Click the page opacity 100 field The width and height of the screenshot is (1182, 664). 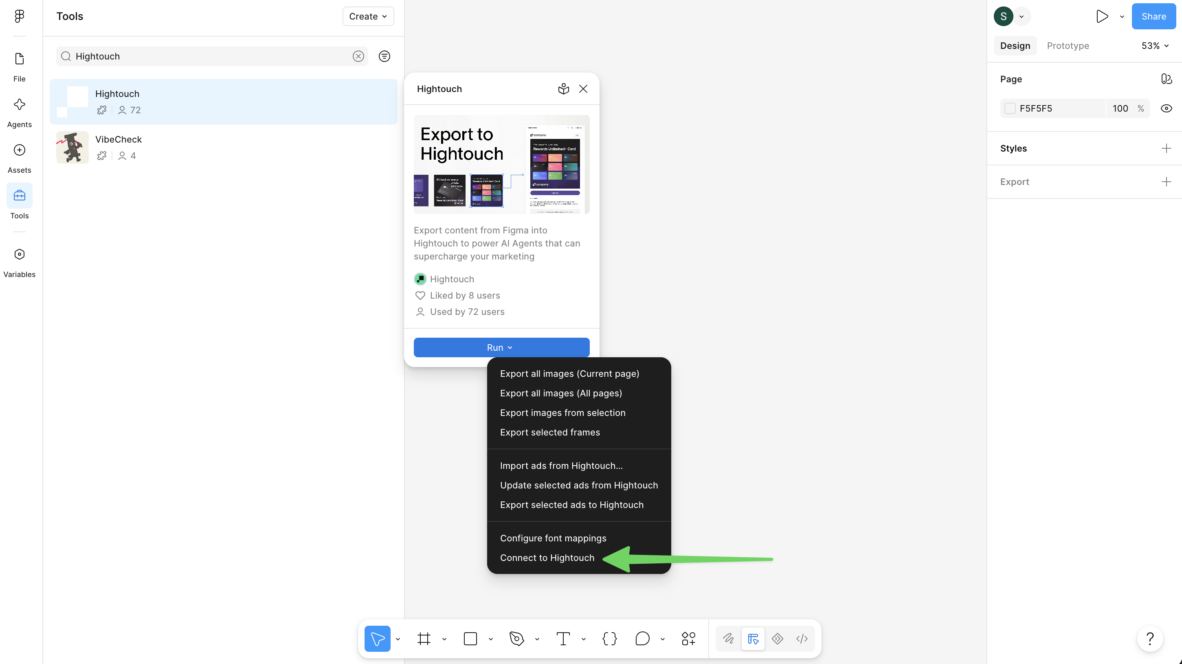click(x=1120, y=108)
